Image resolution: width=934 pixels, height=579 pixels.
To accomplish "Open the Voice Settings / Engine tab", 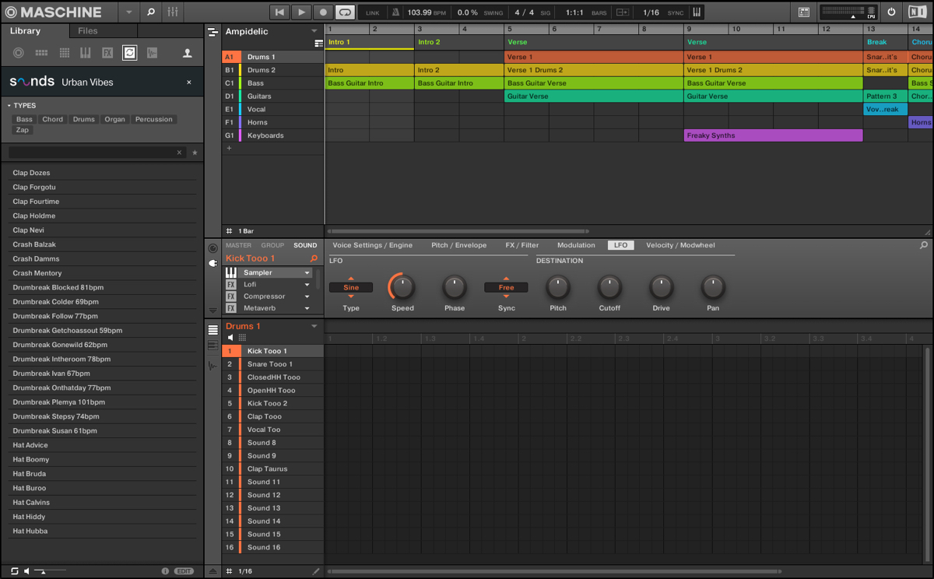I will [372, 245].
